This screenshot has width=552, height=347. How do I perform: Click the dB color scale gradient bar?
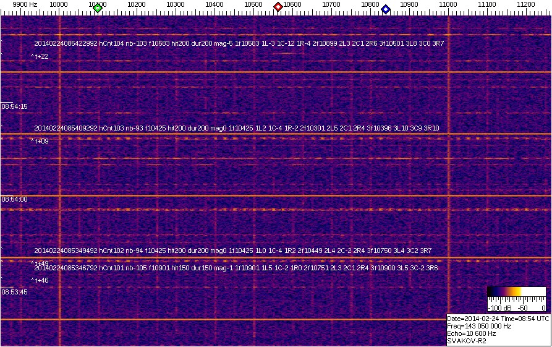(516, 293)
